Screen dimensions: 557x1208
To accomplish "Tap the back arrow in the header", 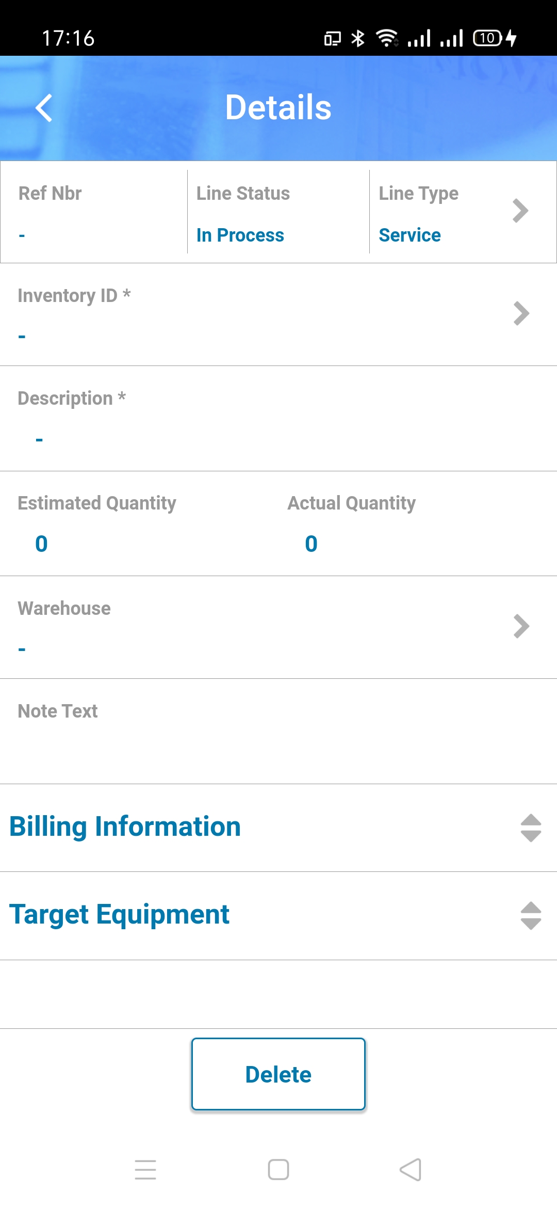I will pyautogui.click(x=44, y=108).
